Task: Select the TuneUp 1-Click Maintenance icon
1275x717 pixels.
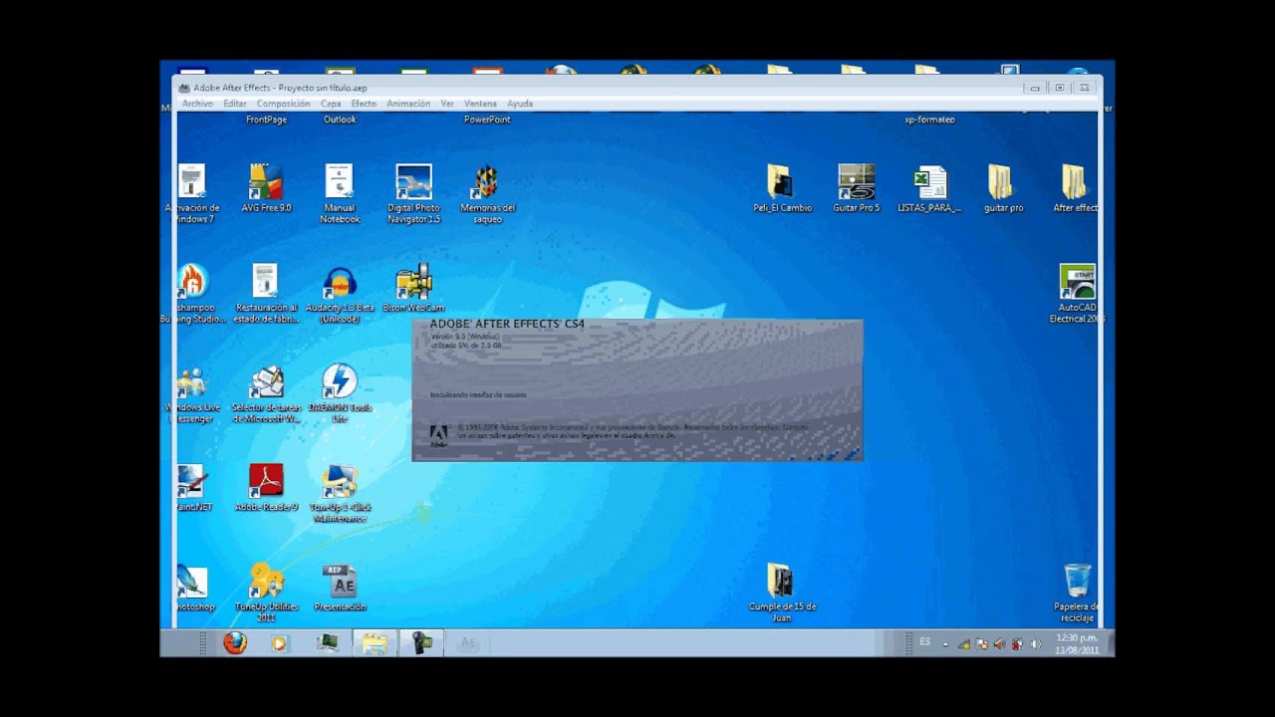Action: 340,493
